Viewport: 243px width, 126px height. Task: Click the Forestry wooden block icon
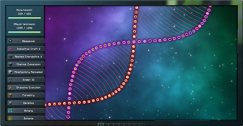pos(10,95)
